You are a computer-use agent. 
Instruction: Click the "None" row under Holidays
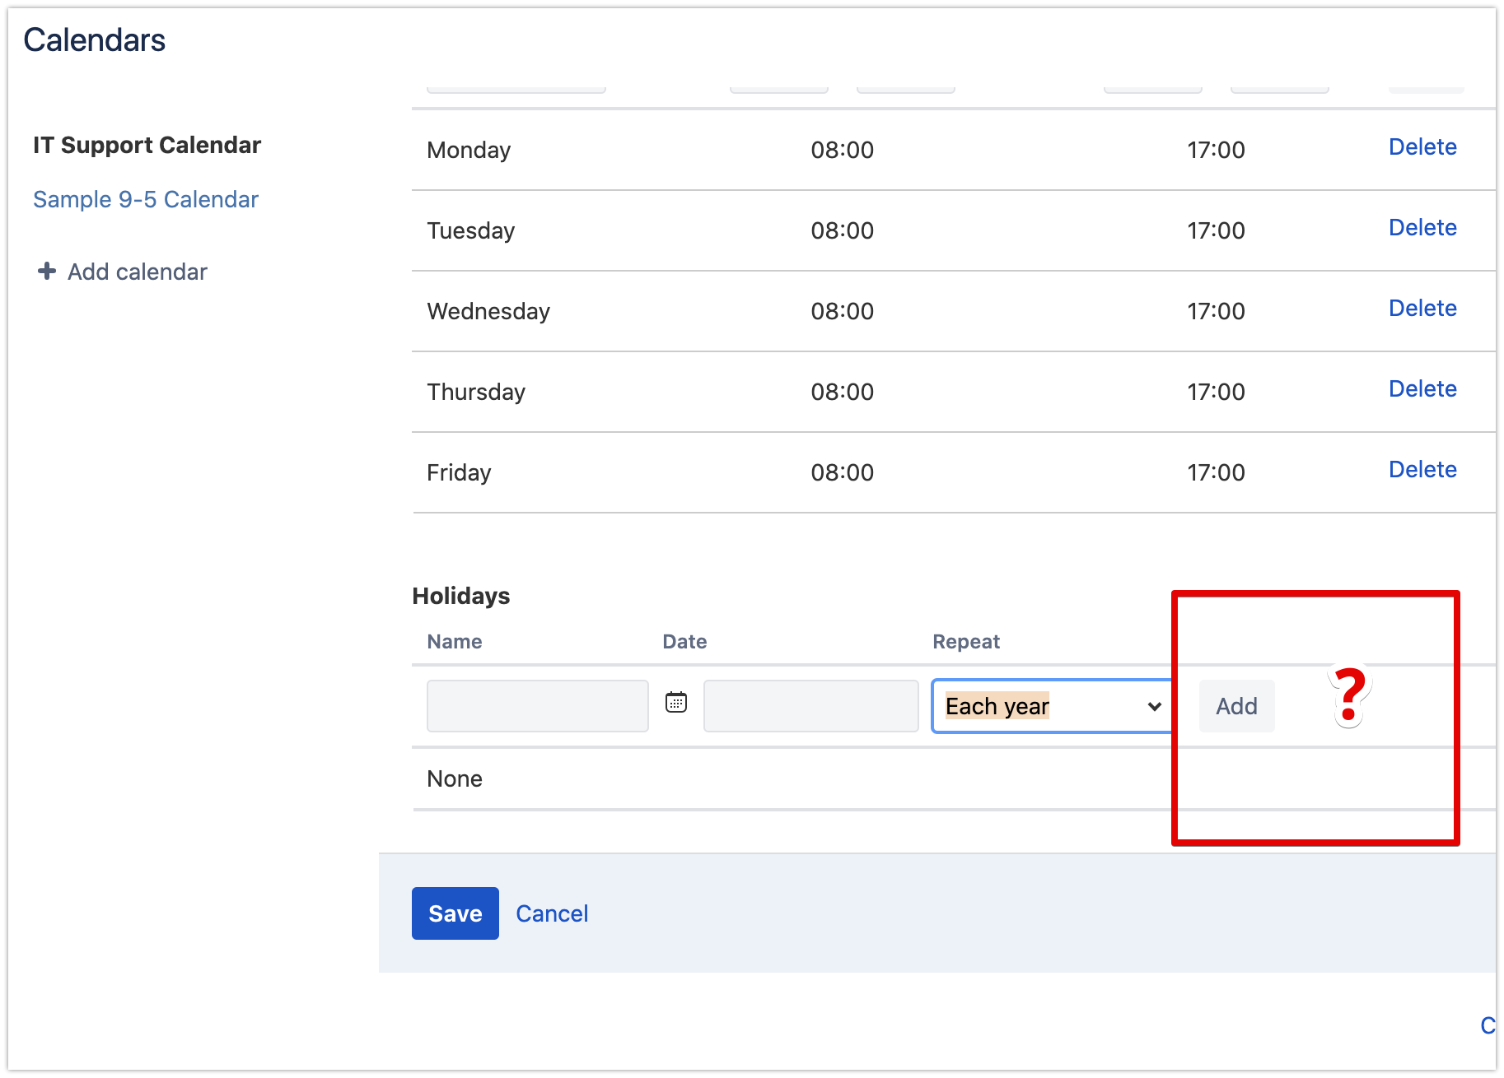coord(455,778)
